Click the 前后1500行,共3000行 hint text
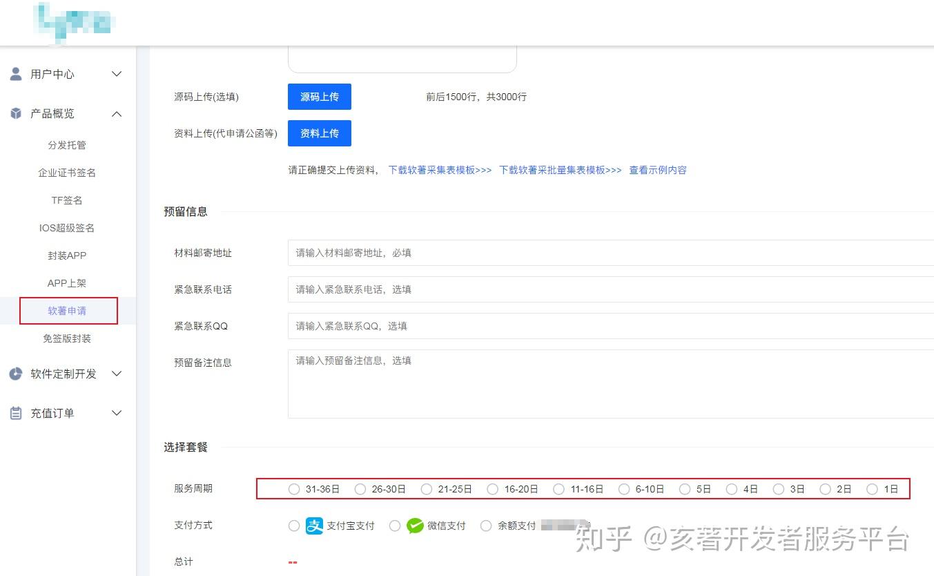Image resolution: width=934 pixels, height=576 pixels. (476, 97)
